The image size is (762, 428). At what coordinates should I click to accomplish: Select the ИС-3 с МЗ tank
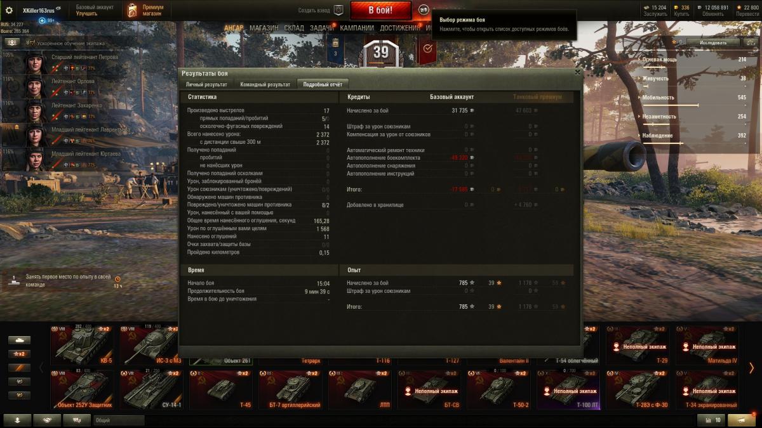[150, 345]
